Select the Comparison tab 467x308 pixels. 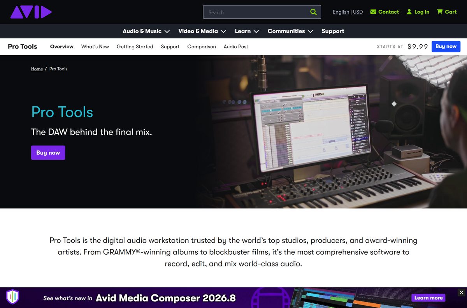[202, 47]
